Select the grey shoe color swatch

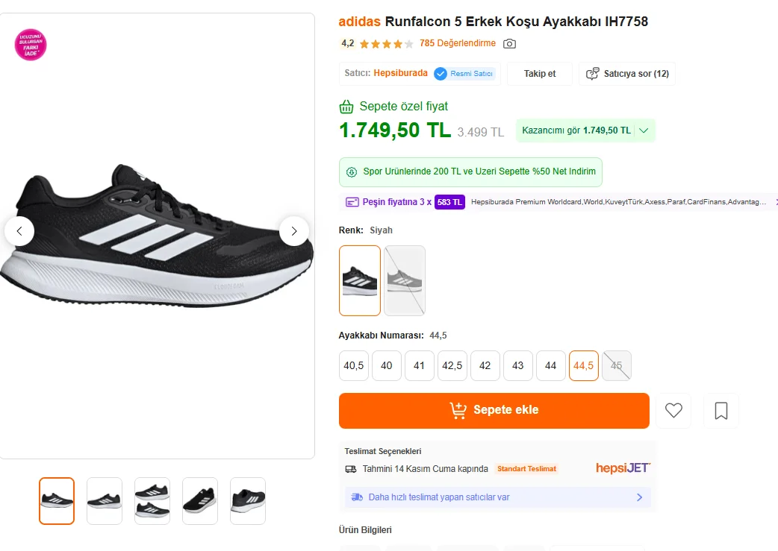405,280
